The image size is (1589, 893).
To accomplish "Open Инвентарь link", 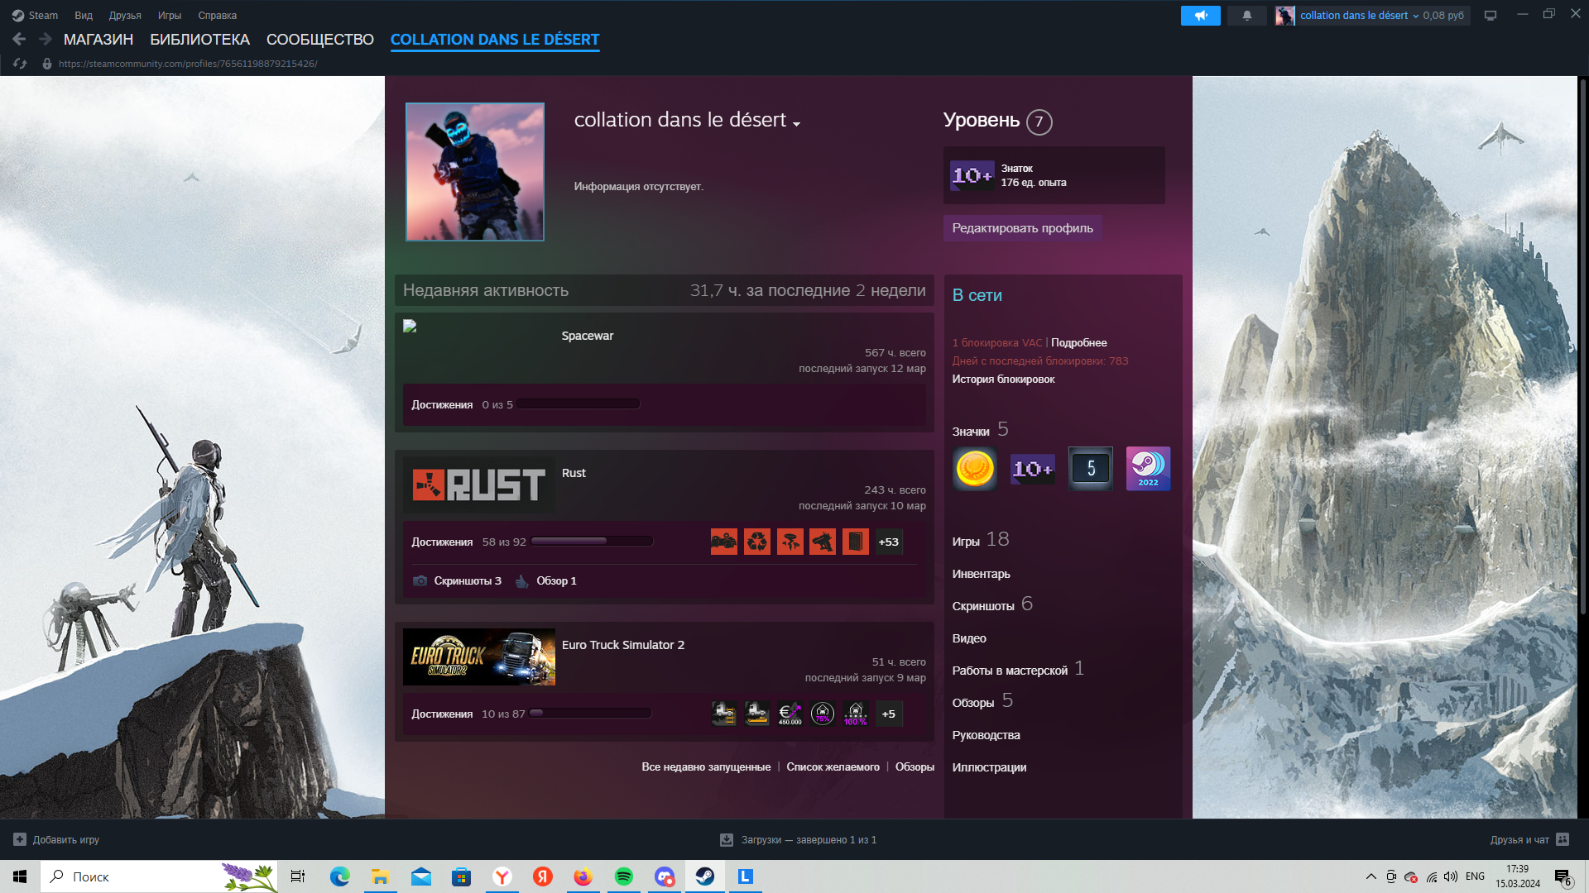I will coord(981,574).
